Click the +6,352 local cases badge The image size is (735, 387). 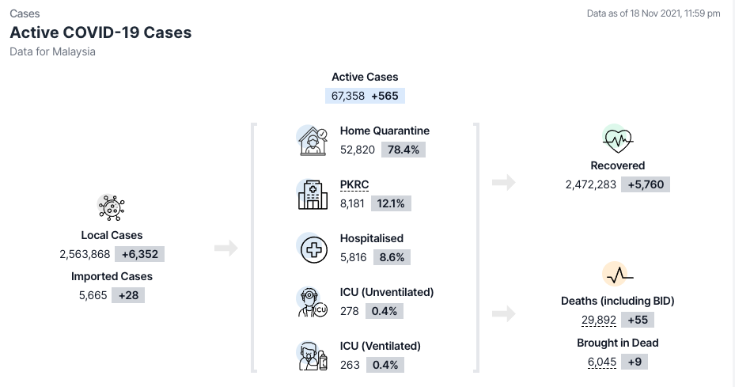coord(141,254)
